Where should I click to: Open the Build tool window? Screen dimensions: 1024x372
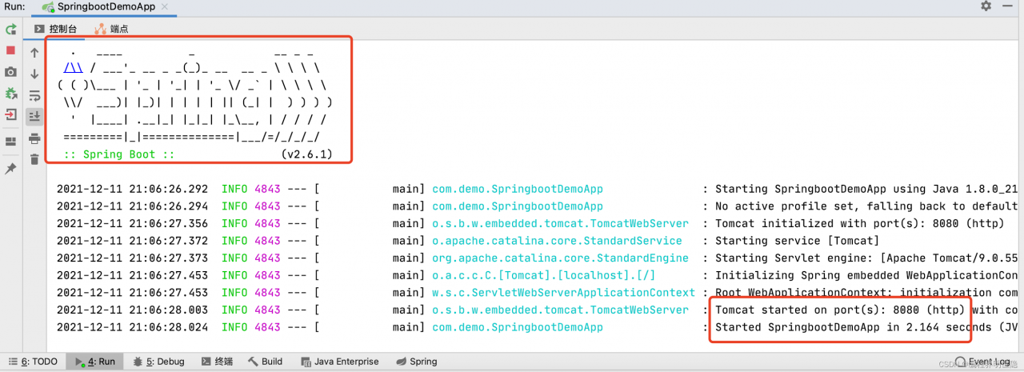click(x=265, y=362)
